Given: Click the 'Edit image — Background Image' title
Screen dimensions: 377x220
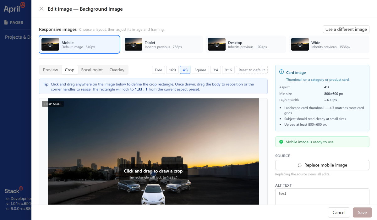Looking at the screenshot, I should click(85, 9).
